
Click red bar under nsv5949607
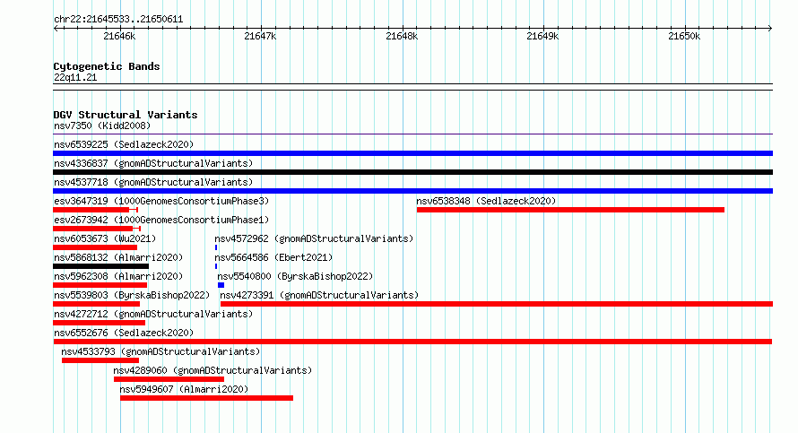(x=206, y=398)
